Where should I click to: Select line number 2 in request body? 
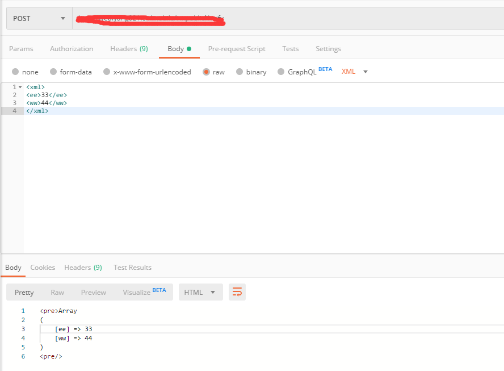(14, 95)
